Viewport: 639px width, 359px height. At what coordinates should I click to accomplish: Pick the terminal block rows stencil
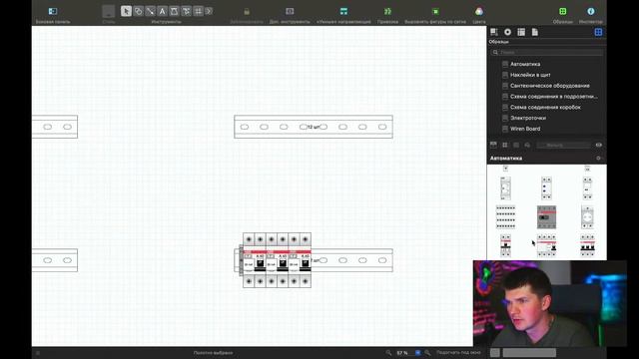tap(505, 217)
